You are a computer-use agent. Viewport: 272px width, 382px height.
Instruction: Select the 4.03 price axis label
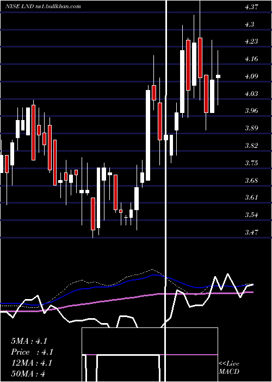click(251, 94)
